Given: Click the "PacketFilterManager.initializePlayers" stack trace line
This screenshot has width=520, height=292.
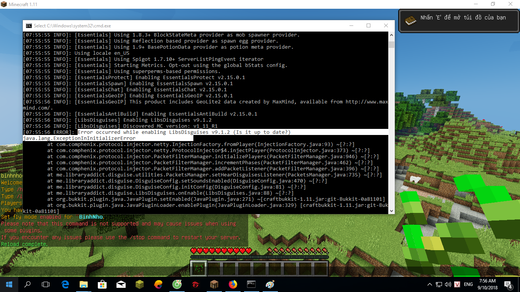Looking at the screenshot, I should click(x=213, y=157).
